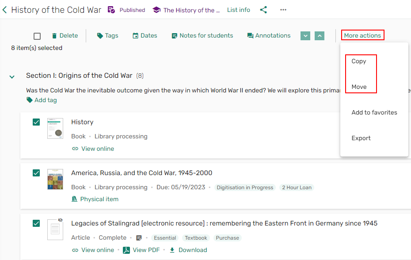Select Export from the More actions menu
Viewport: 411px width, 260px height.
(361, 138)
